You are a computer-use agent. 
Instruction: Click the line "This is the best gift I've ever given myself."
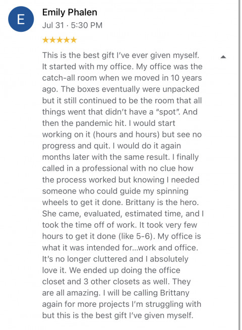(x=120, y=55)
